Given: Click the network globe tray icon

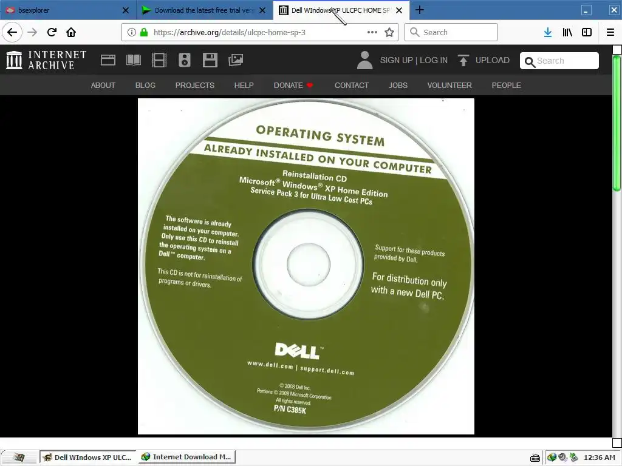Looking at the screenshot, I should [x=552, y=458].
